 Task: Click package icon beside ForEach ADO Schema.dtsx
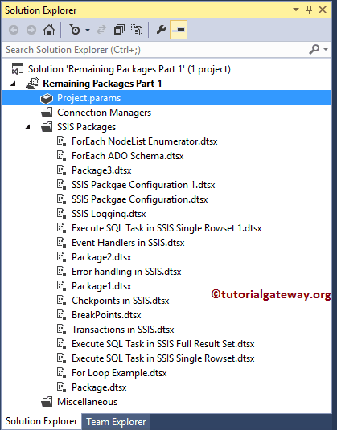pos(61,156)
